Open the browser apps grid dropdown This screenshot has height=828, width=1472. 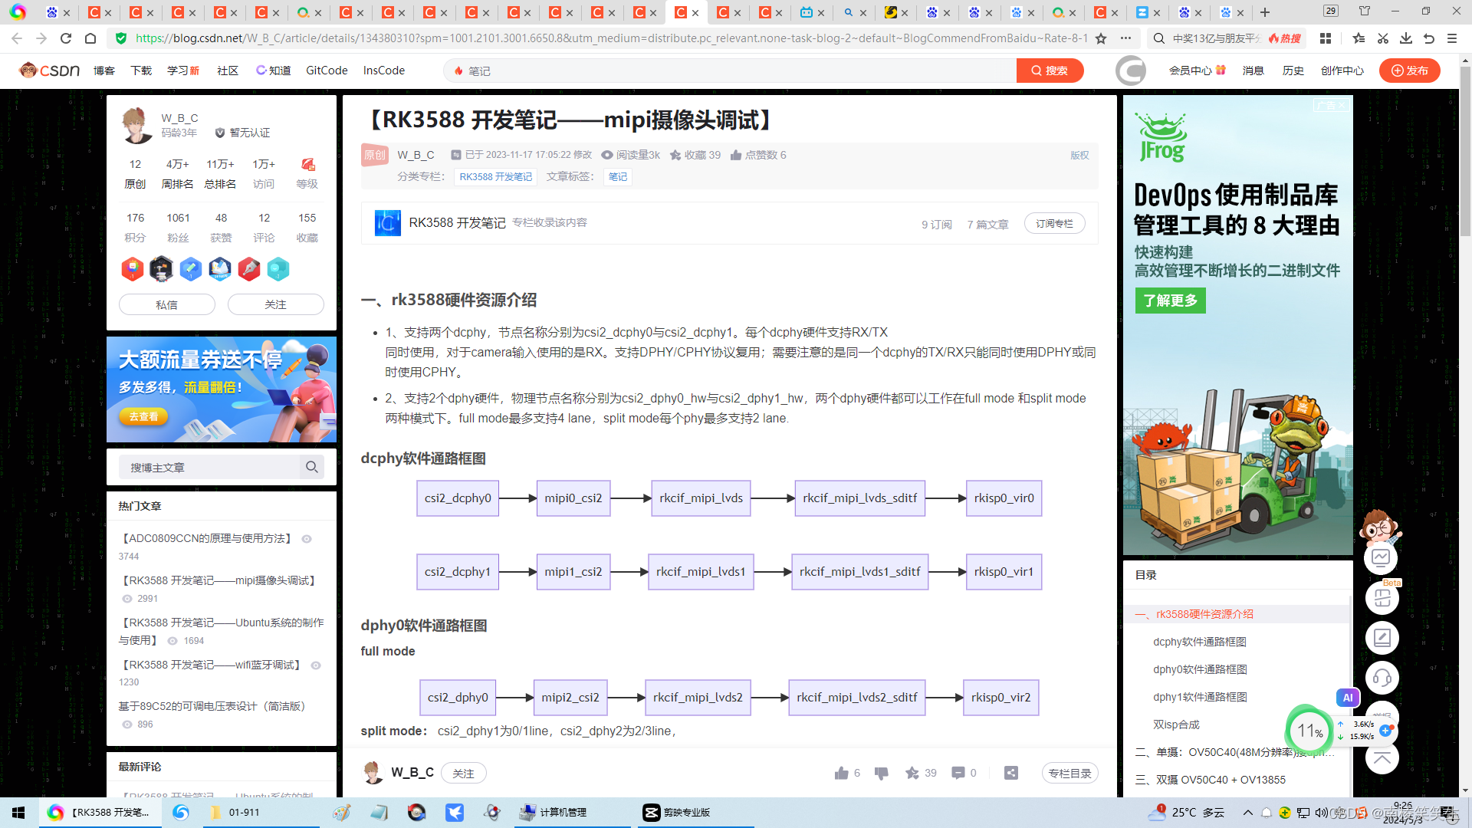1326,38
